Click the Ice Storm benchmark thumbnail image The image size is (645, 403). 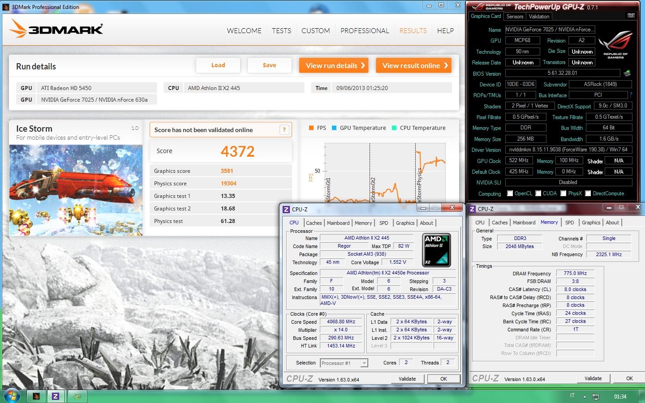coord(76,190)
